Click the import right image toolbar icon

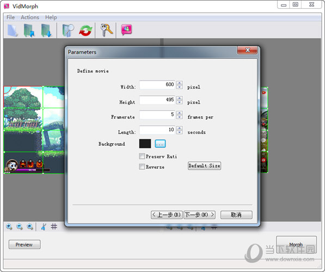click(x=46, y=30)
